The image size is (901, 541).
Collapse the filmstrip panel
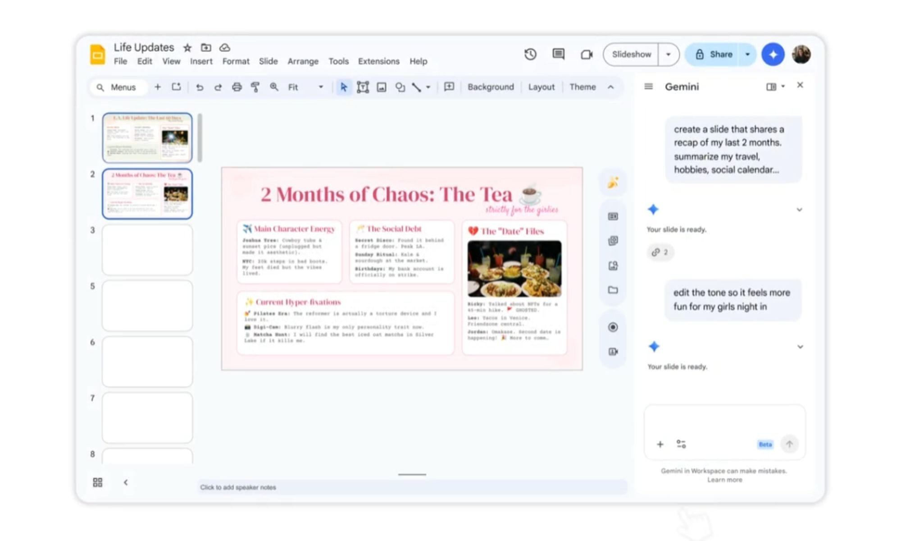(x=126, y=482)
